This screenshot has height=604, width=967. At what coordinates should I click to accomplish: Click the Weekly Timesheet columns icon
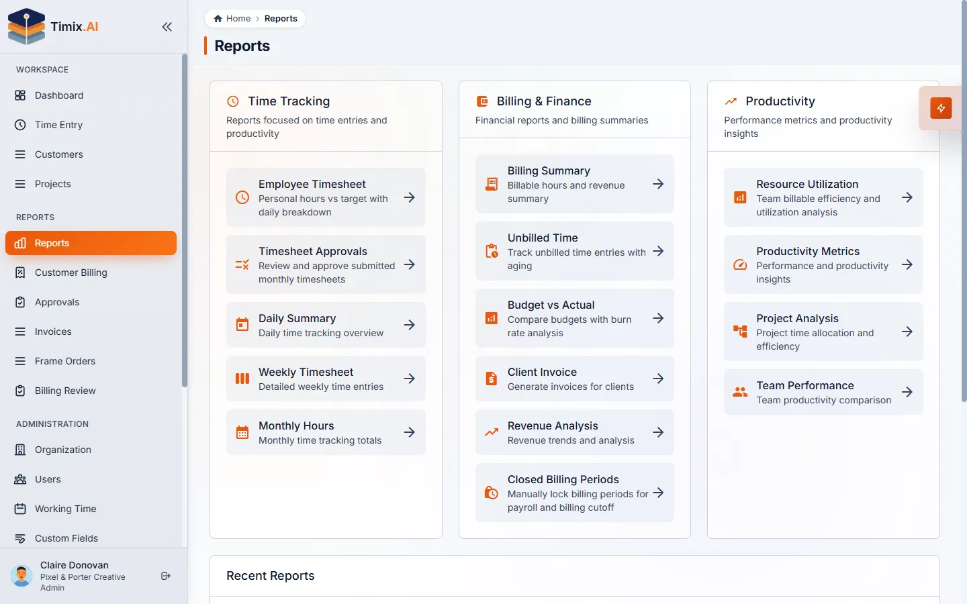coord(242,379)
